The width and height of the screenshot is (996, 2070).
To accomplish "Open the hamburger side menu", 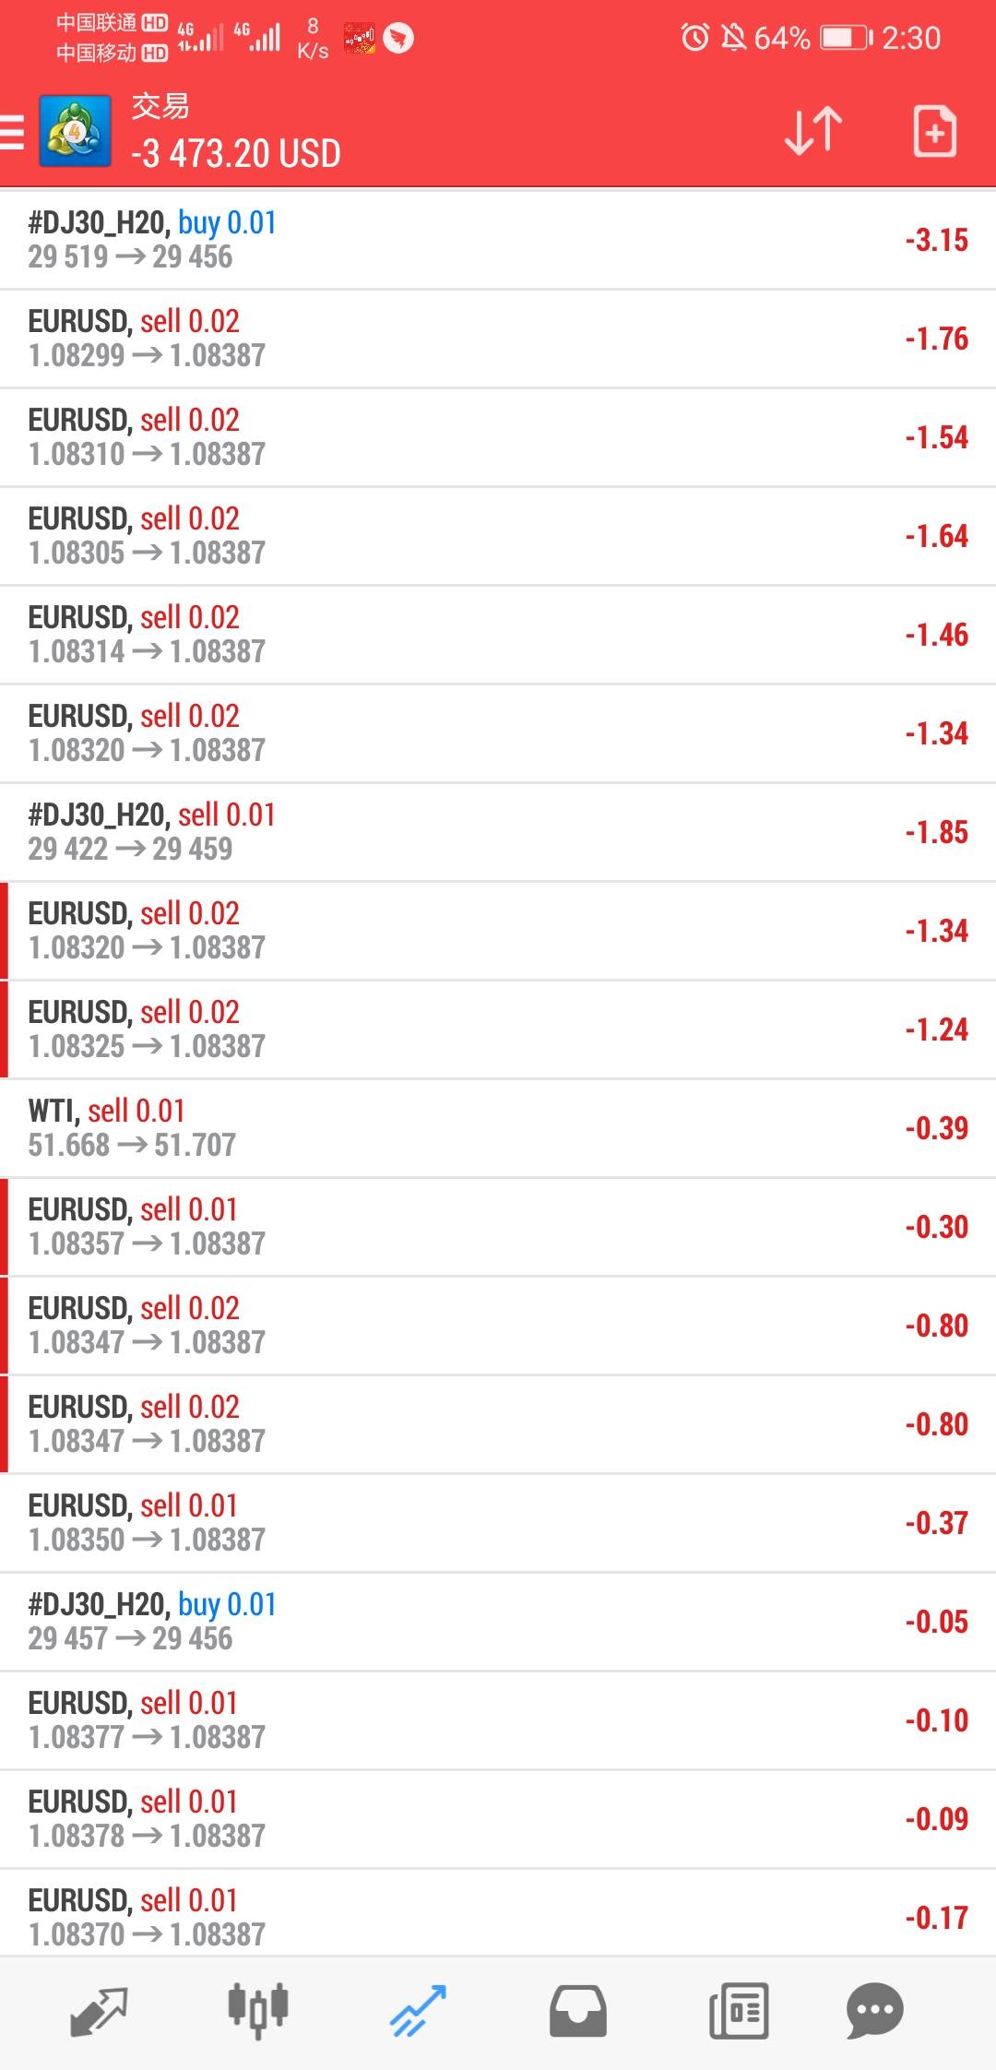I will pyautogui.click(x=13, y=131).
